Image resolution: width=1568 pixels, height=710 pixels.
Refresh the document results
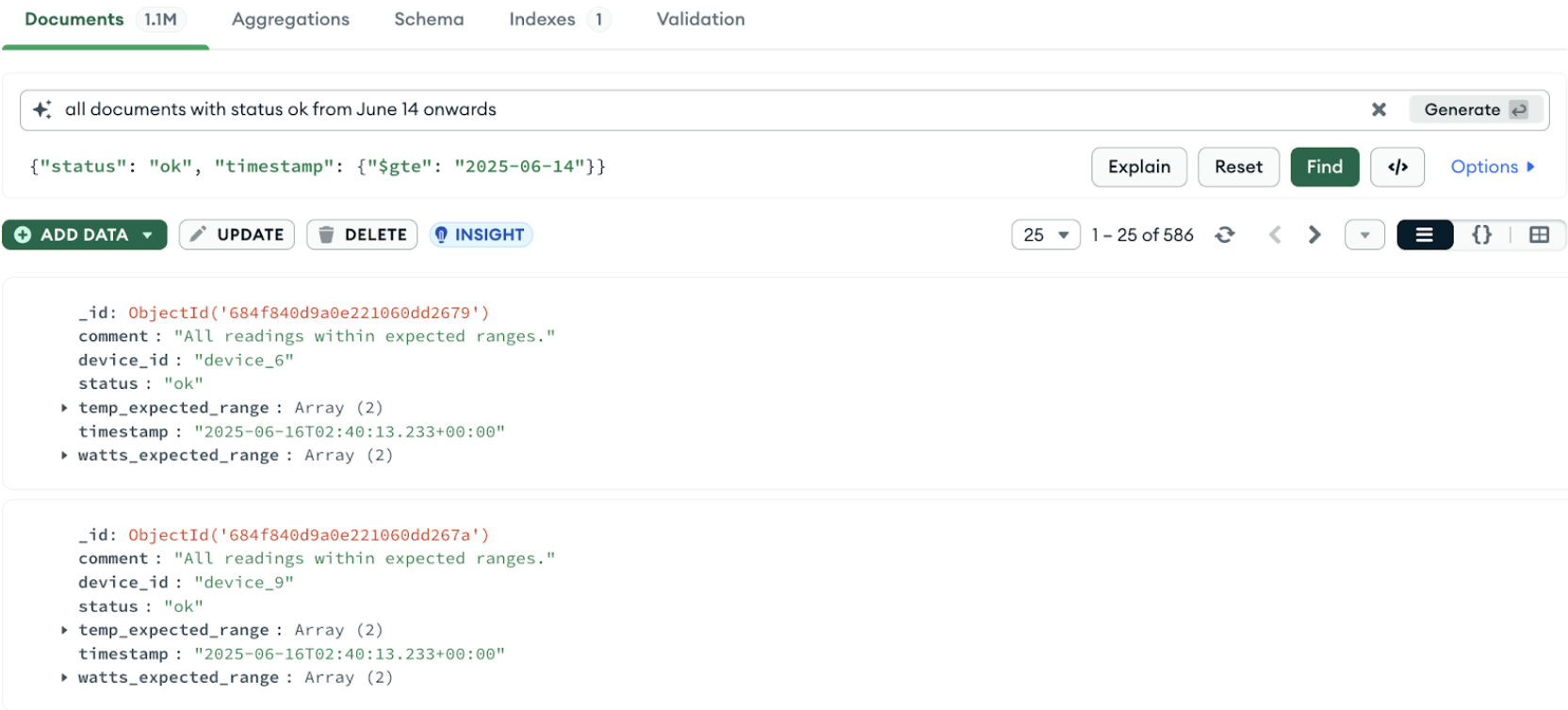(x=1225, y=235)
